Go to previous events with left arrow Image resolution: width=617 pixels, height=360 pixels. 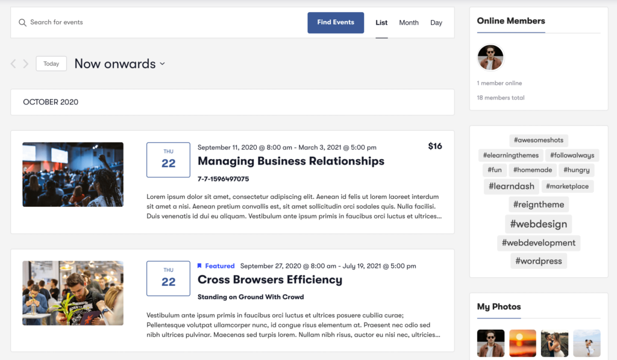pos(13,64)
